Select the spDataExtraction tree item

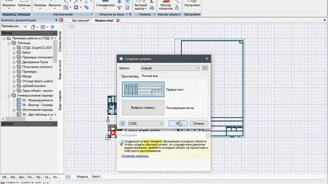pos(34,86)
